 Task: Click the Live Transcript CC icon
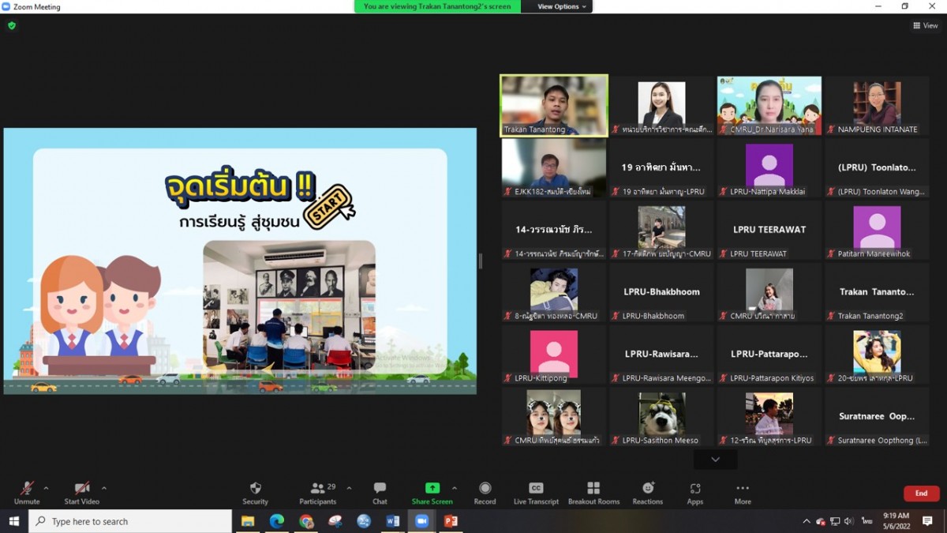[536, 489]
